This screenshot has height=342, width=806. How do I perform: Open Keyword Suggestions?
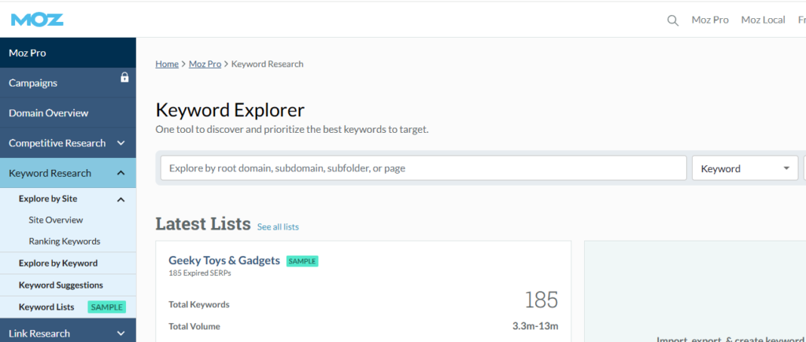pos(61,285)
